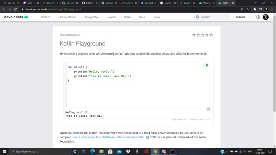Open the Google Play menu item
This screenshot has height=155, width=276.
91,17
